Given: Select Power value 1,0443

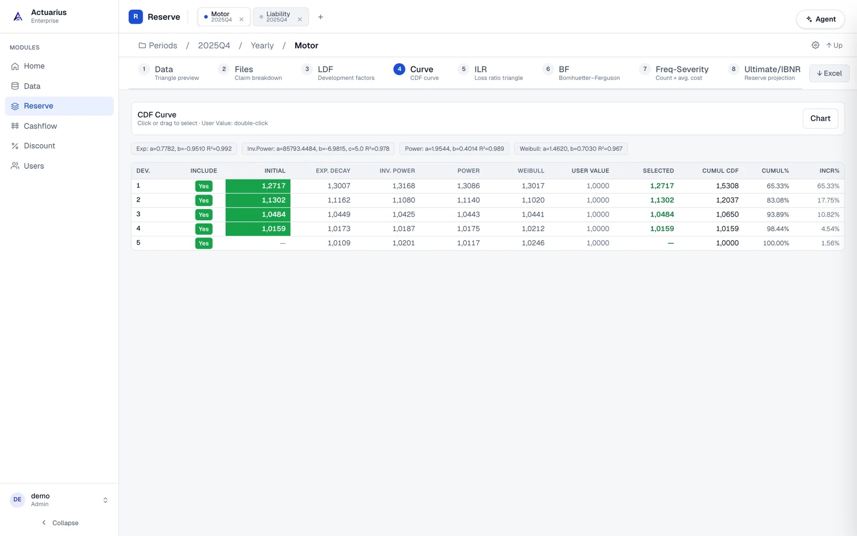Looking at the screenshot, I should (x=468, y=214).
